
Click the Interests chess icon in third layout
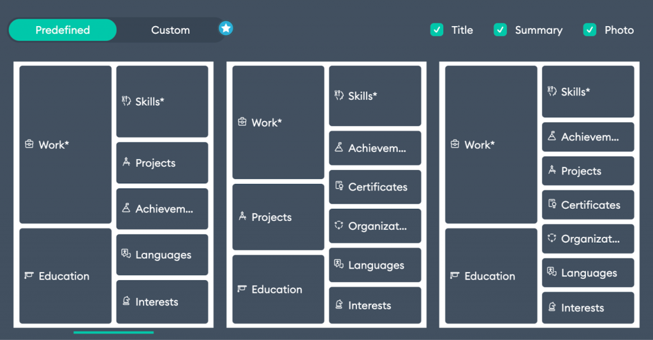552,308
